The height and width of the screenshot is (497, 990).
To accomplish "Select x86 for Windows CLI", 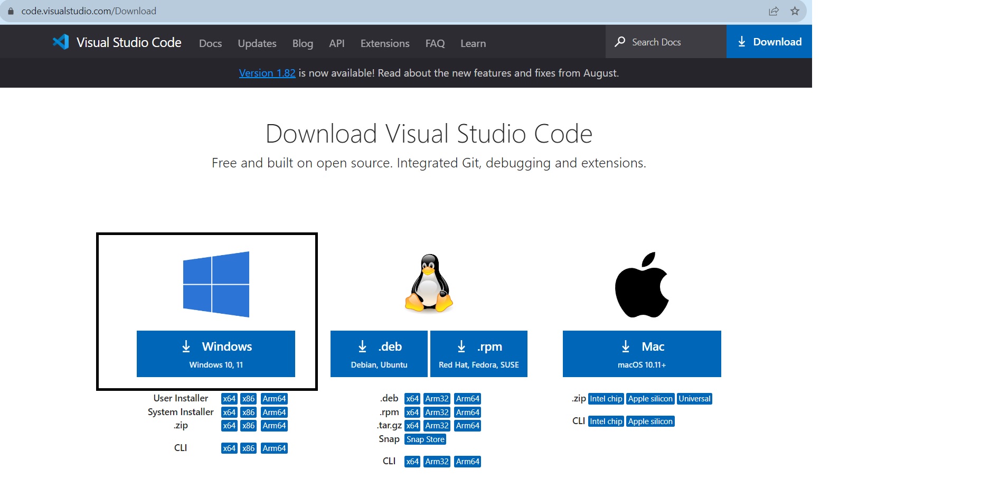I will tap(249, 448).
